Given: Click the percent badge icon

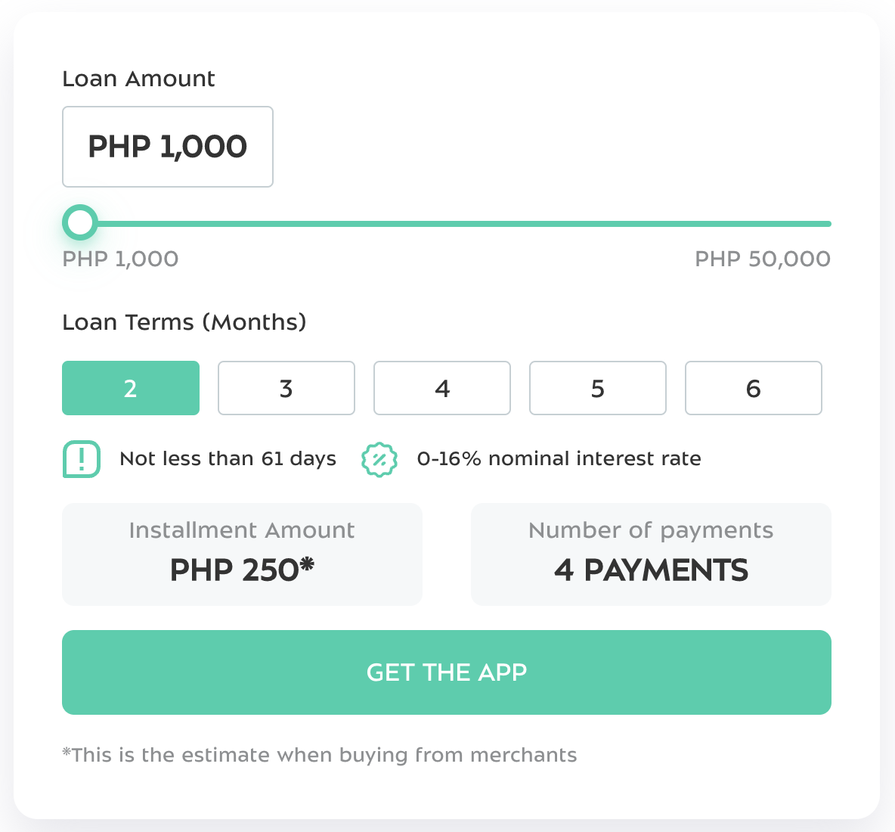Looking at the screenshot, I should [379, 459].
